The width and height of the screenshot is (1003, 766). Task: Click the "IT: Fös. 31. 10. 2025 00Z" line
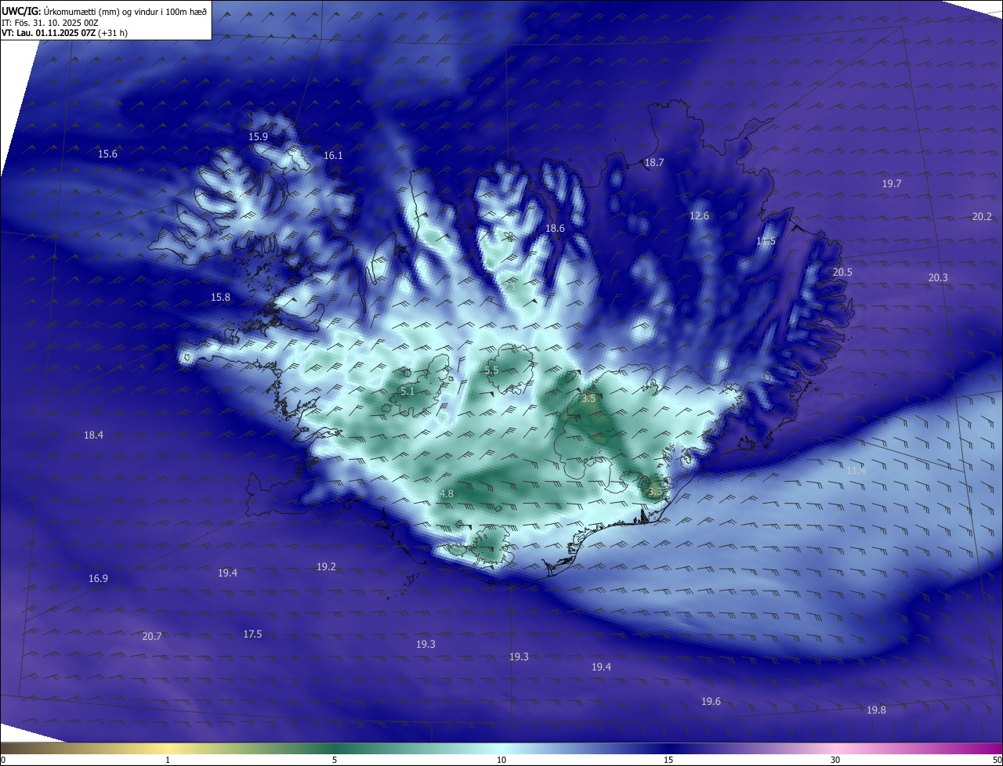(x=50, y=23)
